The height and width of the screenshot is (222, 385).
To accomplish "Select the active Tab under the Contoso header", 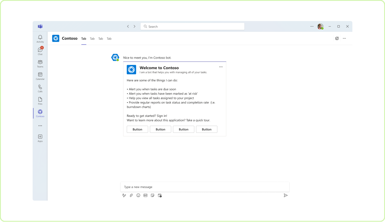I will pos(83,38).
